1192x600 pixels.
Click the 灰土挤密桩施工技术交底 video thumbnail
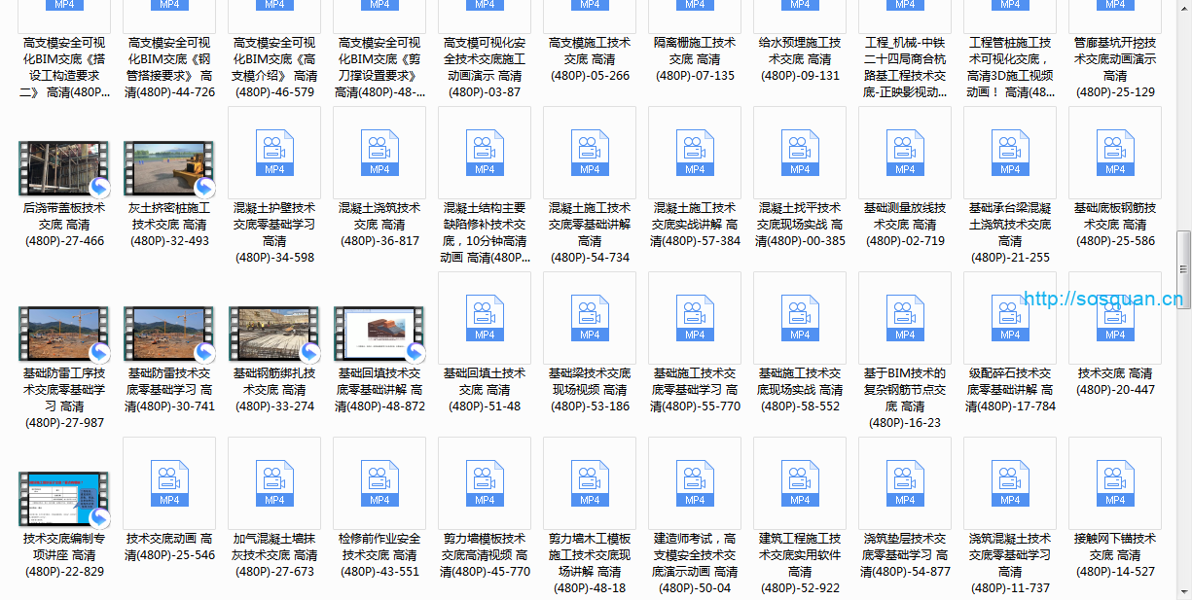169,168
